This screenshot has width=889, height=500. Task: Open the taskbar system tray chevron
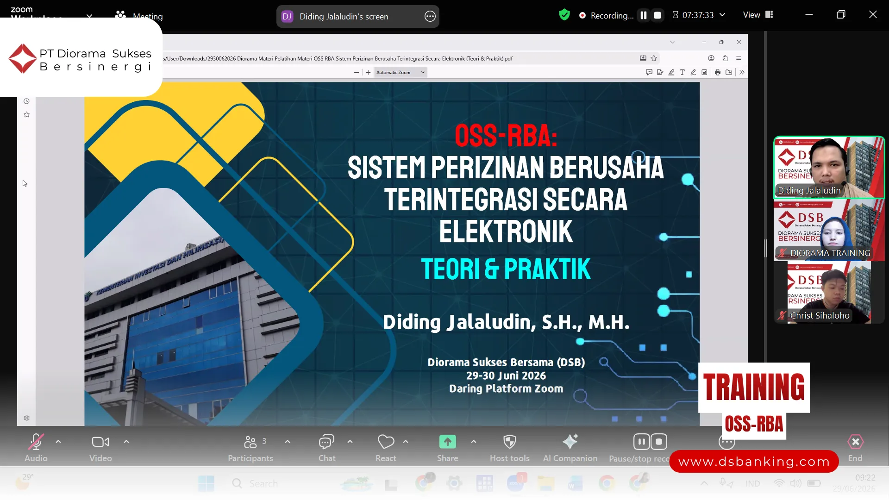pos(704,483)
